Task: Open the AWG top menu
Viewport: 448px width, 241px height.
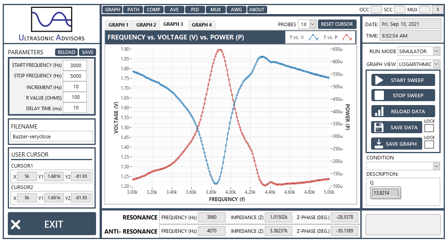Action: click(236, 9)
